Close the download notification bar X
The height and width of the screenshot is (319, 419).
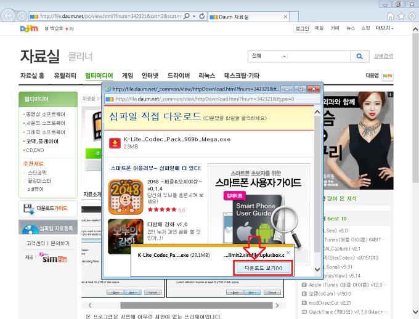pos(288,252)
